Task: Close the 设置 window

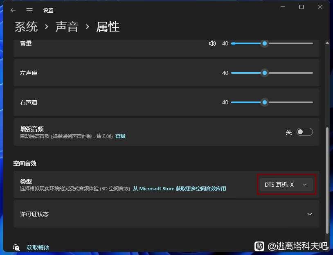Action: 320,7
